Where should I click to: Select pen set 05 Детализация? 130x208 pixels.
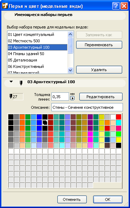(x=38, y=60)
